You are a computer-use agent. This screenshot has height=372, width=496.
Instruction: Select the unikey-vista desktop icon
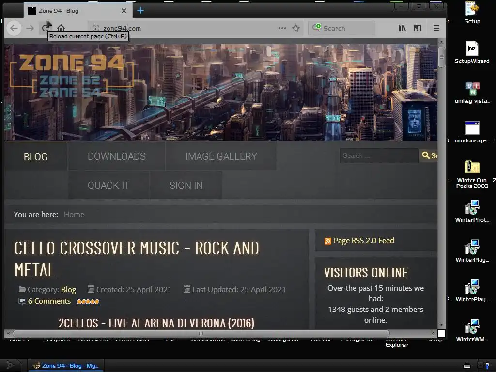(x=472, y=92)
